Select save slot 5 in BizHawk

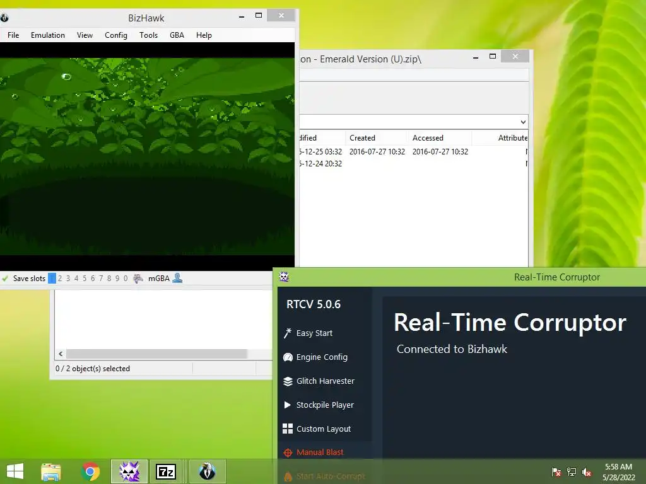pos(85,278)
